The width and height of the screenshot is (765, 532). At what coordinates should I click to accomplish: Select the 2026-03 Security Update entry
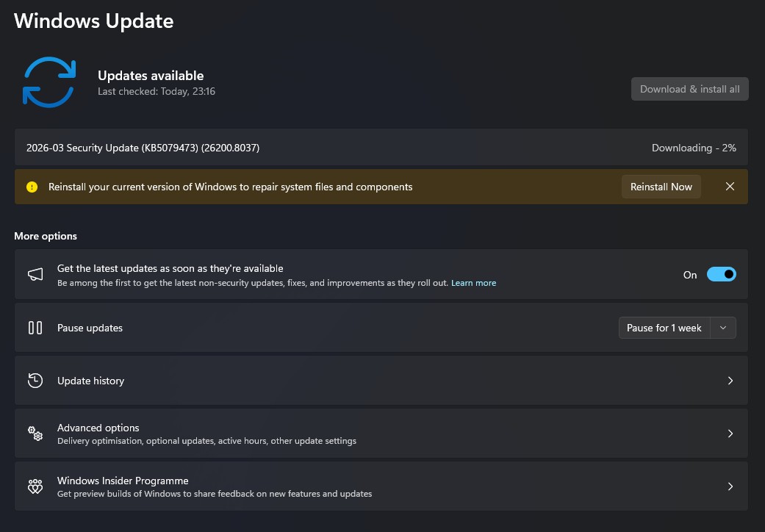click(x=381, y=147)
